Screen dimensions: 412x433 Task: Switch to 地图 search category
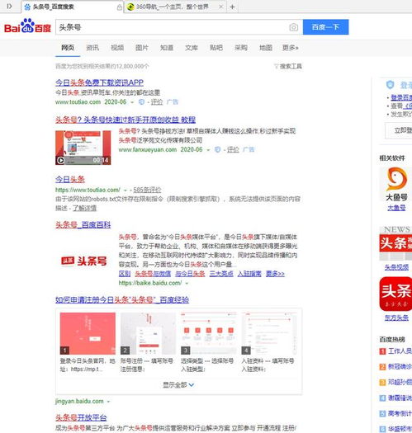tap(266, 48)
